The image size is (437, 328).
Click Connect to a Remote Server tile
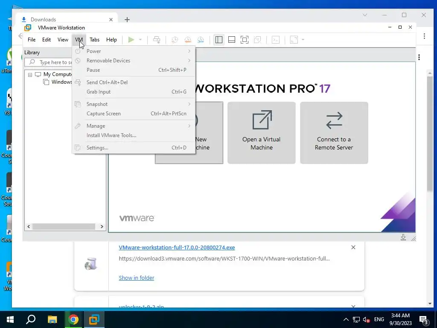(334, 133)
